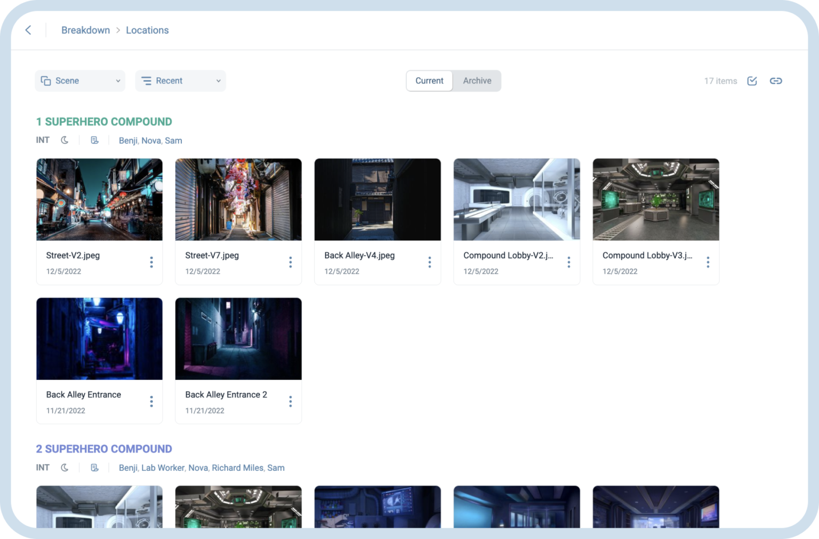Select the Locations breadcrumb
Image resolution: width=819 pixels, height=539 pixels.
[x=147, y=30]
